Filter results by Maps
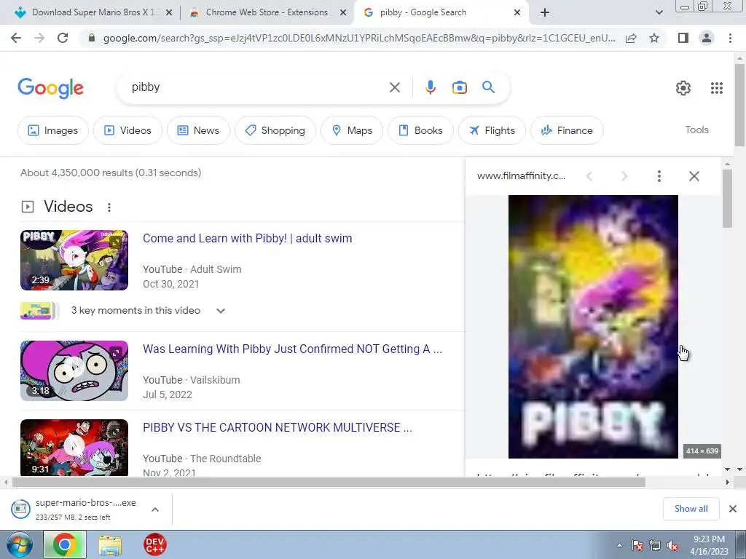Image resolution: width=746 pixels, height=559 pixels. click(x=352, y=130)
